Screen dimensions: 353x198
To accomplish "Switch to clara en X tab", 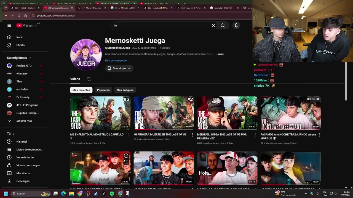I will (x=191, y=8).
